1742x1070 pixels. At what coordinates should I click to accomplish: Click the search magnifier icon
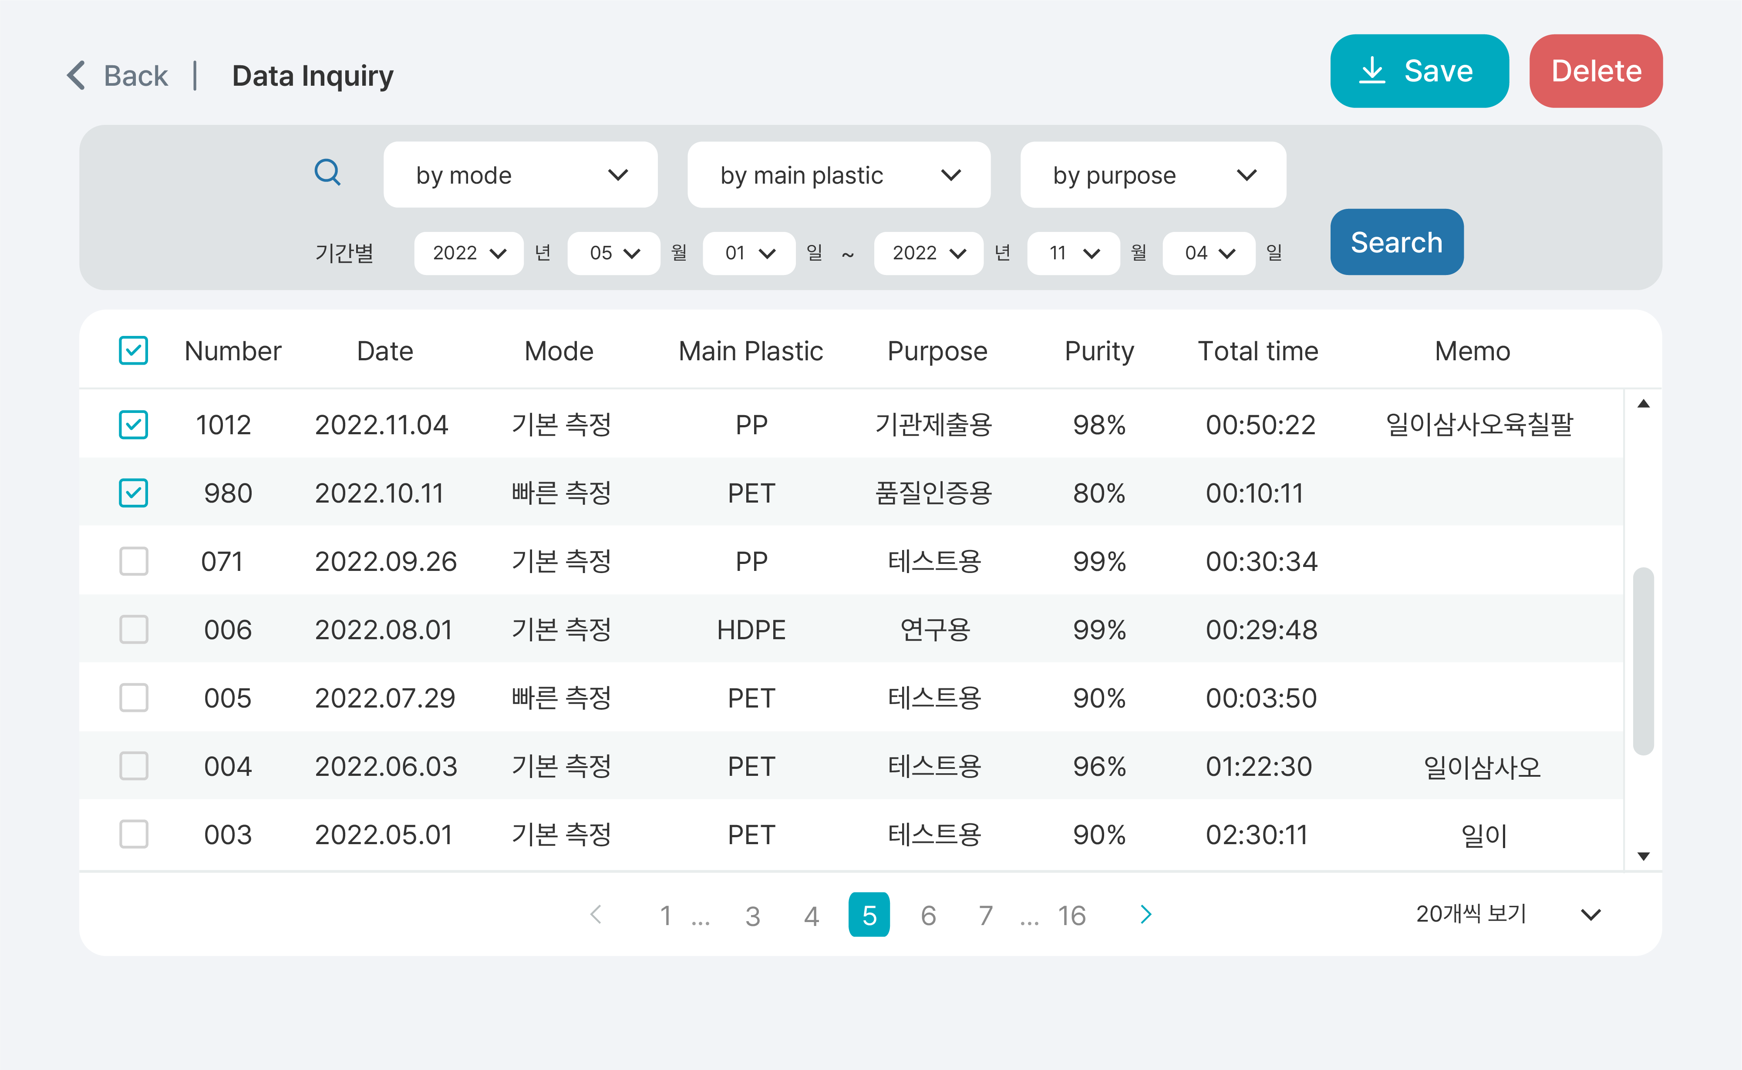point(327,172)
